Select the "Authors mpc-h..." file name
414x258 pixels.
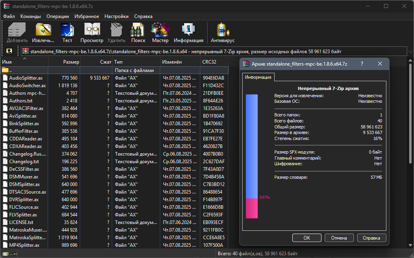coord(27,93)
